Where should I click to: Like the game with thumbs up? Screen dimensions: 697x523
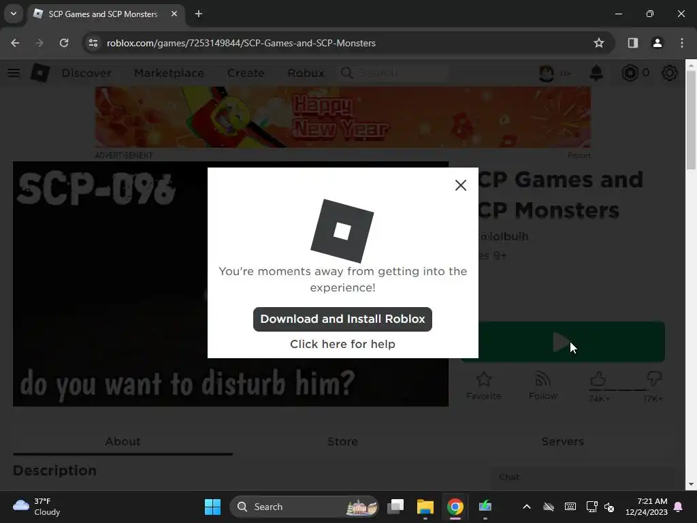tap(598, 379)
